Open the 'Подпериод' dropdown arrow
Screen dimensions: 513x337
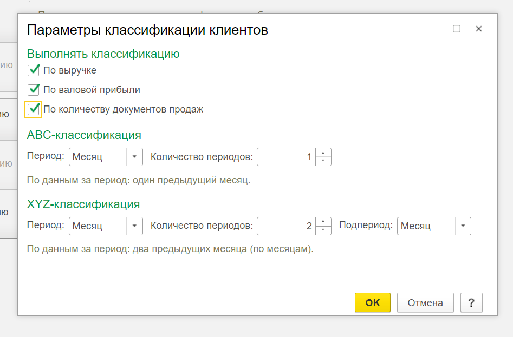[463, 226]
